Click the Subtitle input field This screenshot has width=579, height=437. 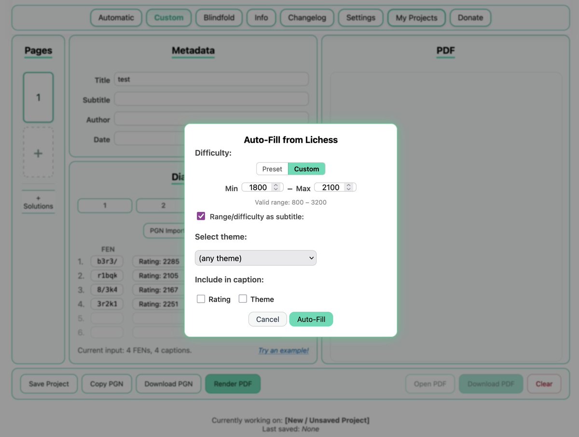(x=211, y=99)
